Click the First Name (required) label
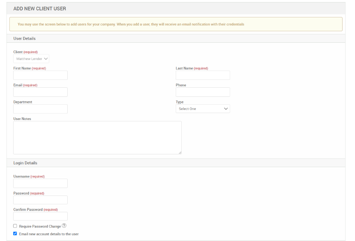Screen dimensions: 355x241 (x=30, y=68)
